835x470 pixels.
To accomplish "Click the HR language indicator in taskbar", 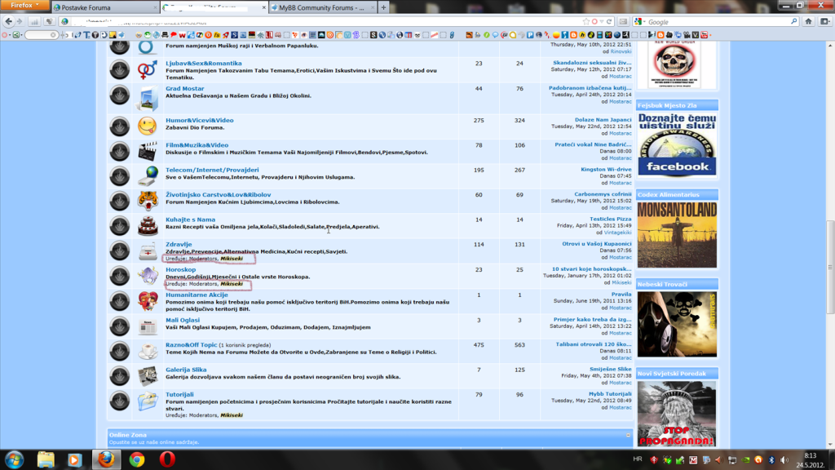I will pyautogui.click(x=638, y=459).
